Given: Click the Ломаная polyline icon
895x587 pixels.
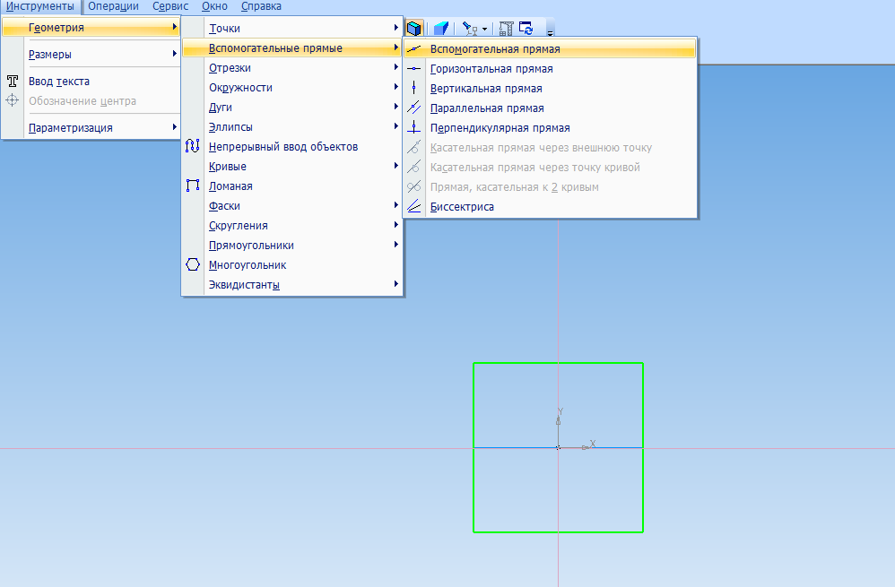Looking at the screenshot, I should [193, 186].
